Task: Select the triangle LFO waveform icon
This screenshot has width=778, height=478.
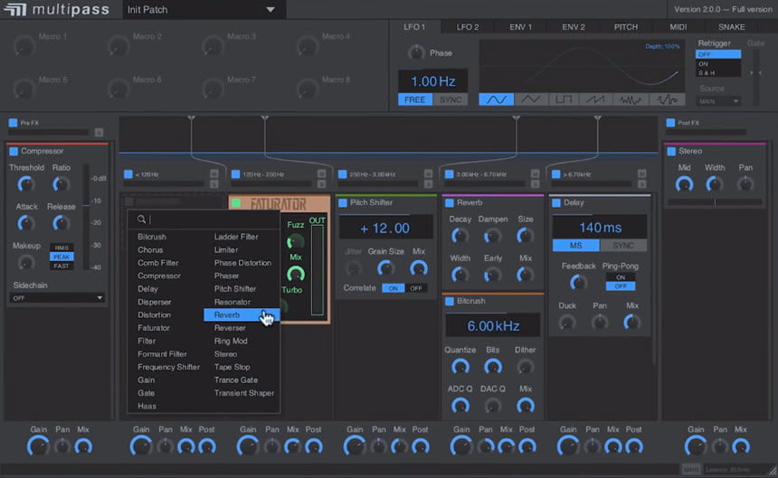Action: click(x=530, y=99)
